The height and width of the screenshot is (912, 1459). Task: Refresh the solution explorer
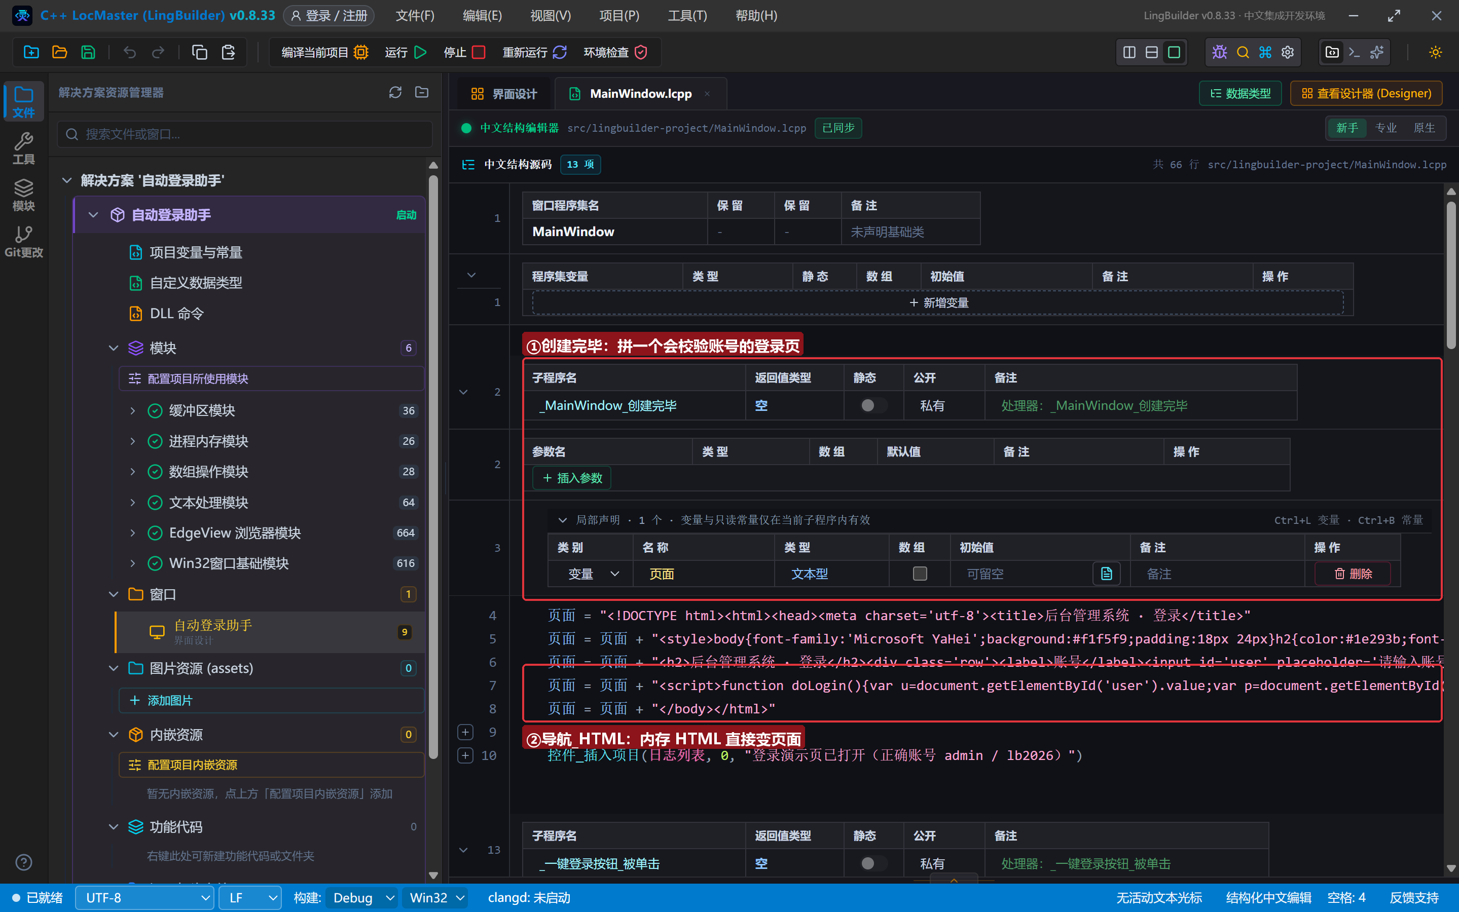(395, 92)
